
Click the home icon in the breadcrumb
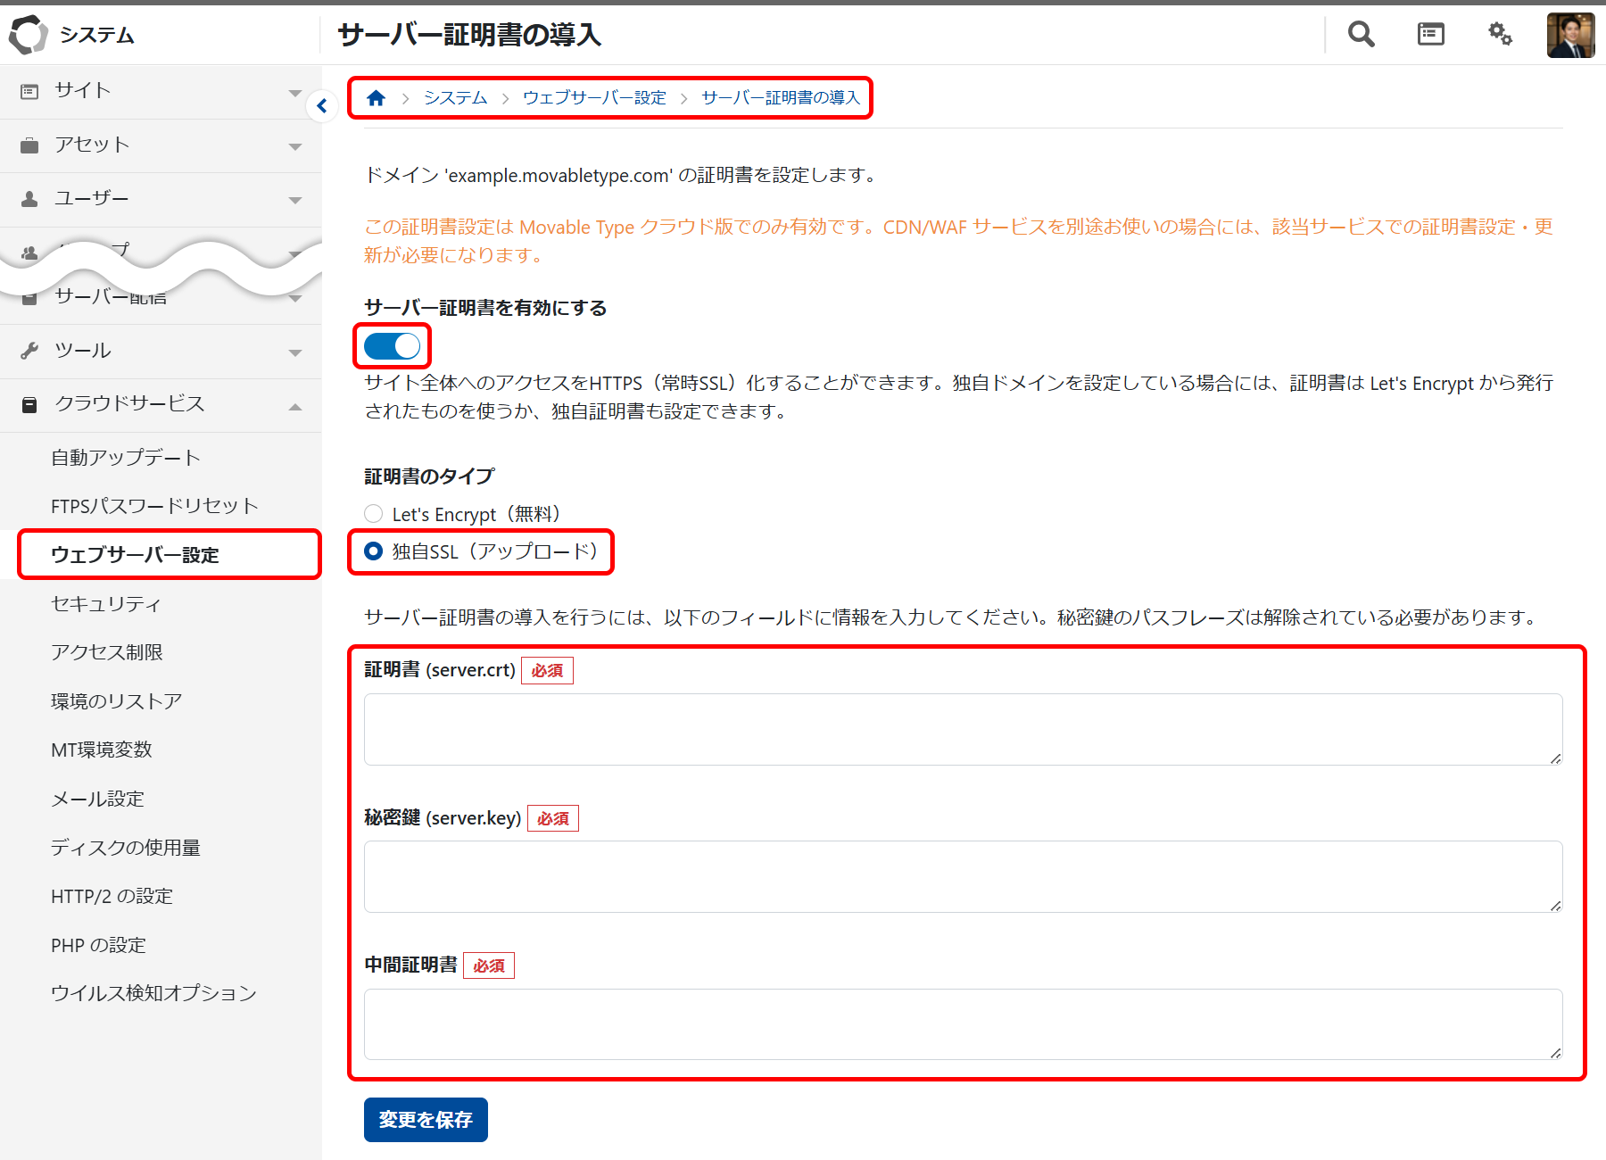pyautogui.click(x=376, y=97)
